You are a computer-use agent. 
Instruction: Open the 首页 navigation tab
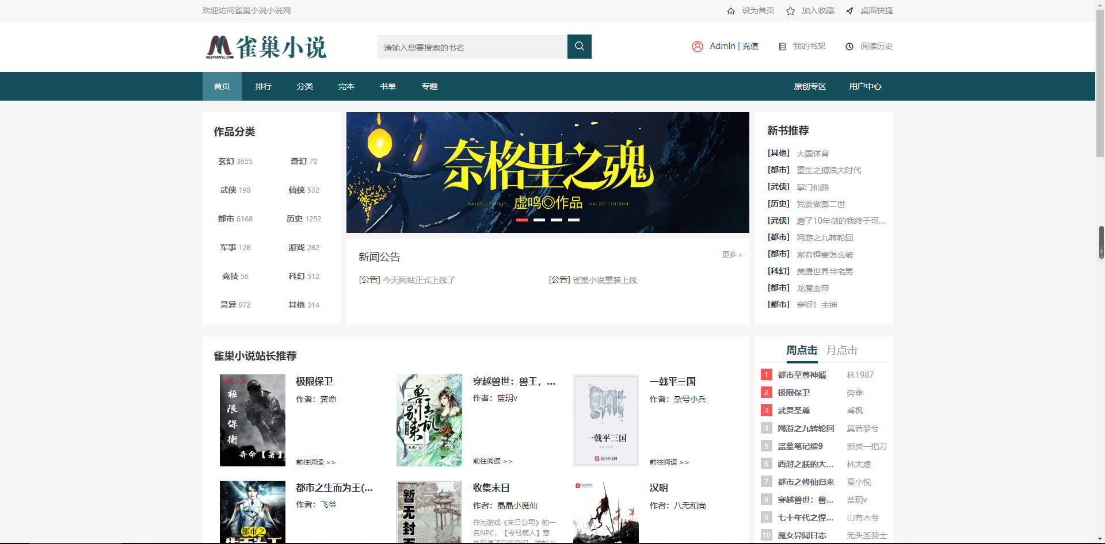coord(222,86)
